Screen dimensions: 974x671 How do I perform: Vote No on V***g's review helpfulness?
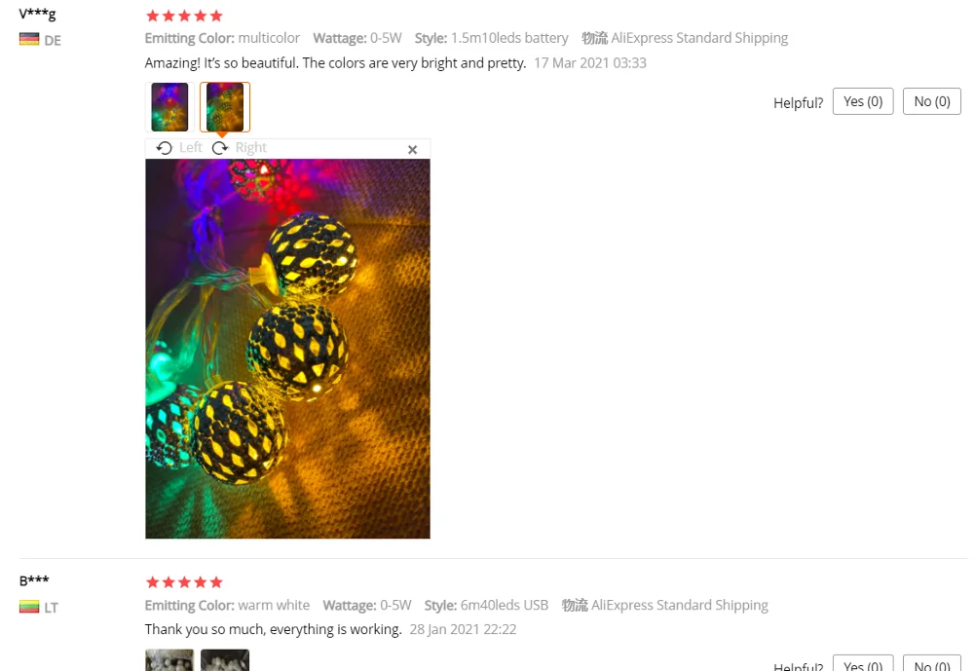[x=932, y=101]
